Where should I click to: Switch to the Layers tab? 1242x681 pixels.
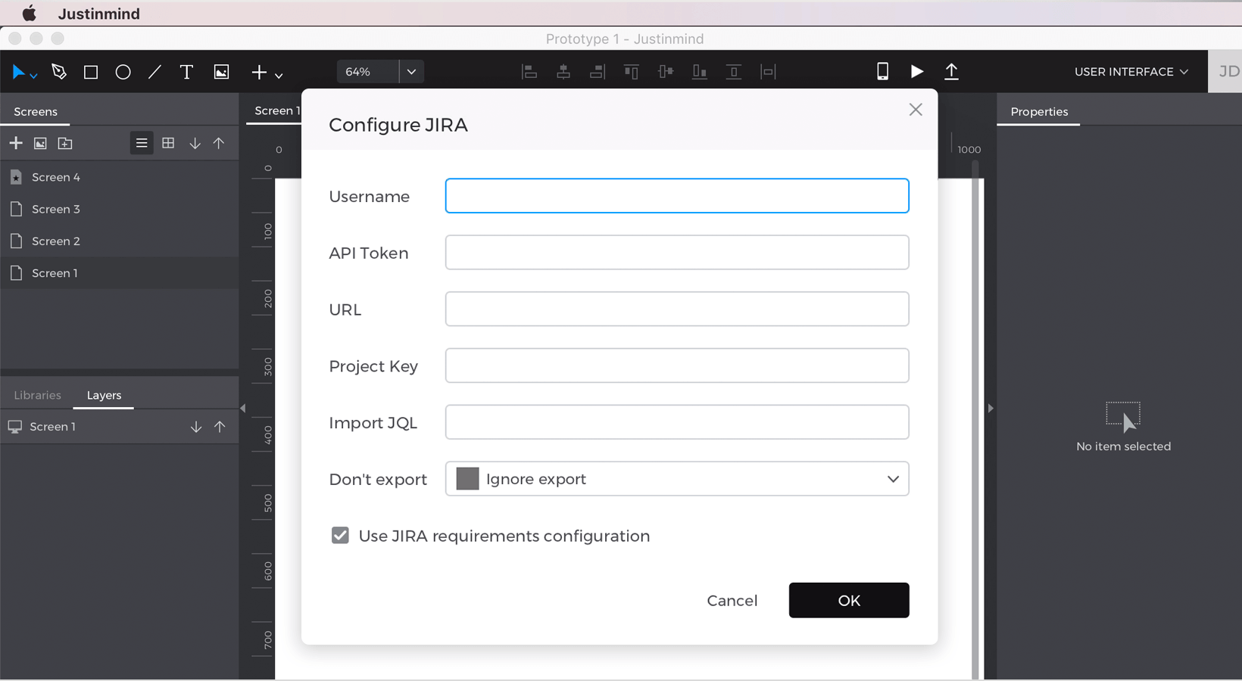tap(104, 395)
